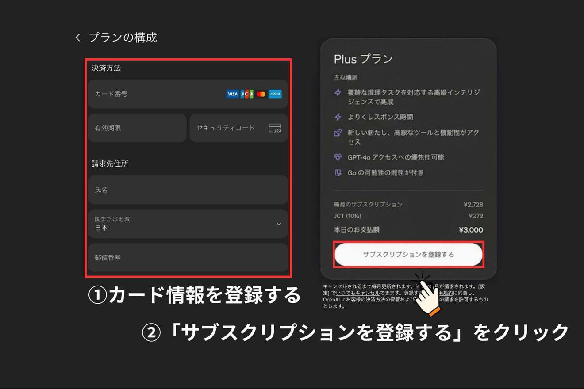The width and height of the screenshot is (584, 389).
Task: Click the CVC card icon in セキュリティコード
Action: click(275, 128)
